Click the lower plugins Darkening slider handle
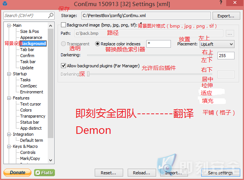Image resolution: width=244 pixels, height=180 pixels. (x=88, y=74)
